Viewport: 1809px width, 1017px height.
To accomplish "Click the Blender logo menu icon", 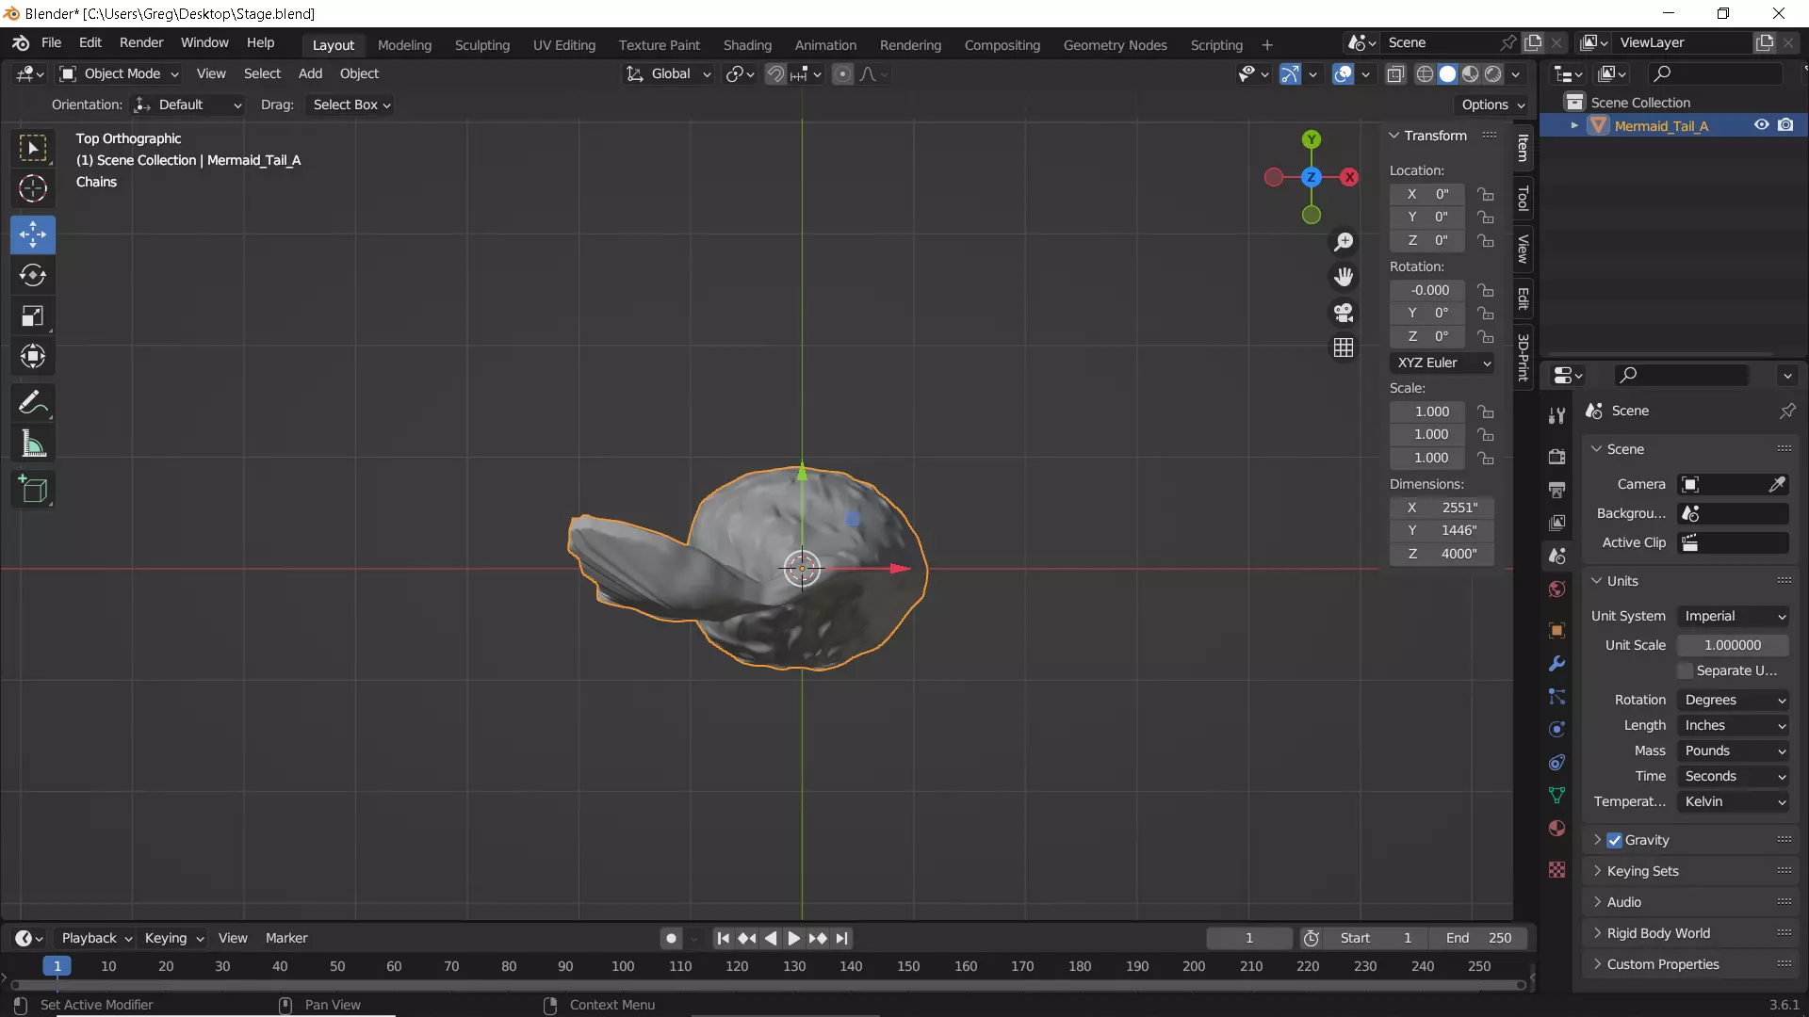I will click(x=21, y=43).
